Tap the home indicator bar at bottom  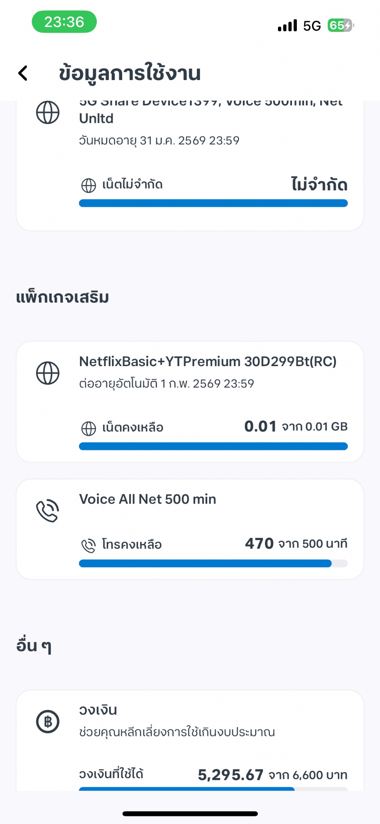(x=190, y=814)
